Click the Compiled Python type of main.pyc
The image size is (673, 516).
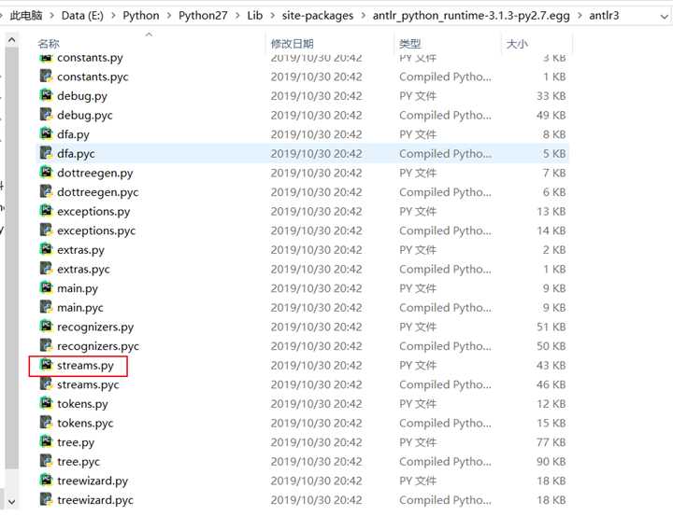pyautogui.click(x=446, y=307)
